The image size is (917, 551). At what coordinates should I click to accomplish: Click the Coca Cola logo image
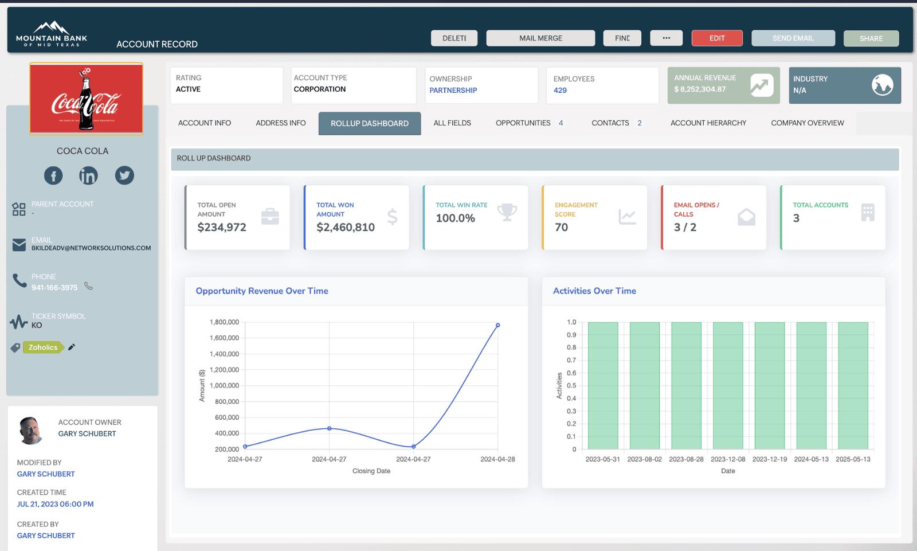coord(86,99)
